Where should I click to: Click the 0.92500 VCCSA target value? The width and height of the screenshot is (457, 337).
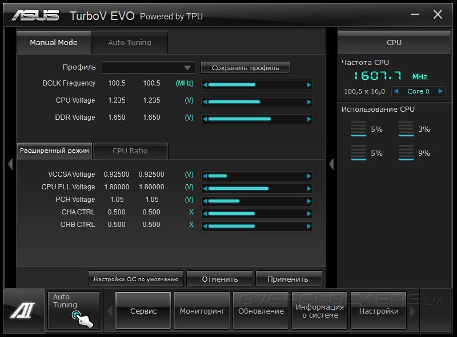(151, 174)
